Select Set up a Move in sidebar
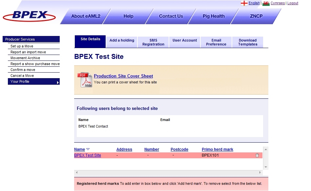 [x=22, y=46]
